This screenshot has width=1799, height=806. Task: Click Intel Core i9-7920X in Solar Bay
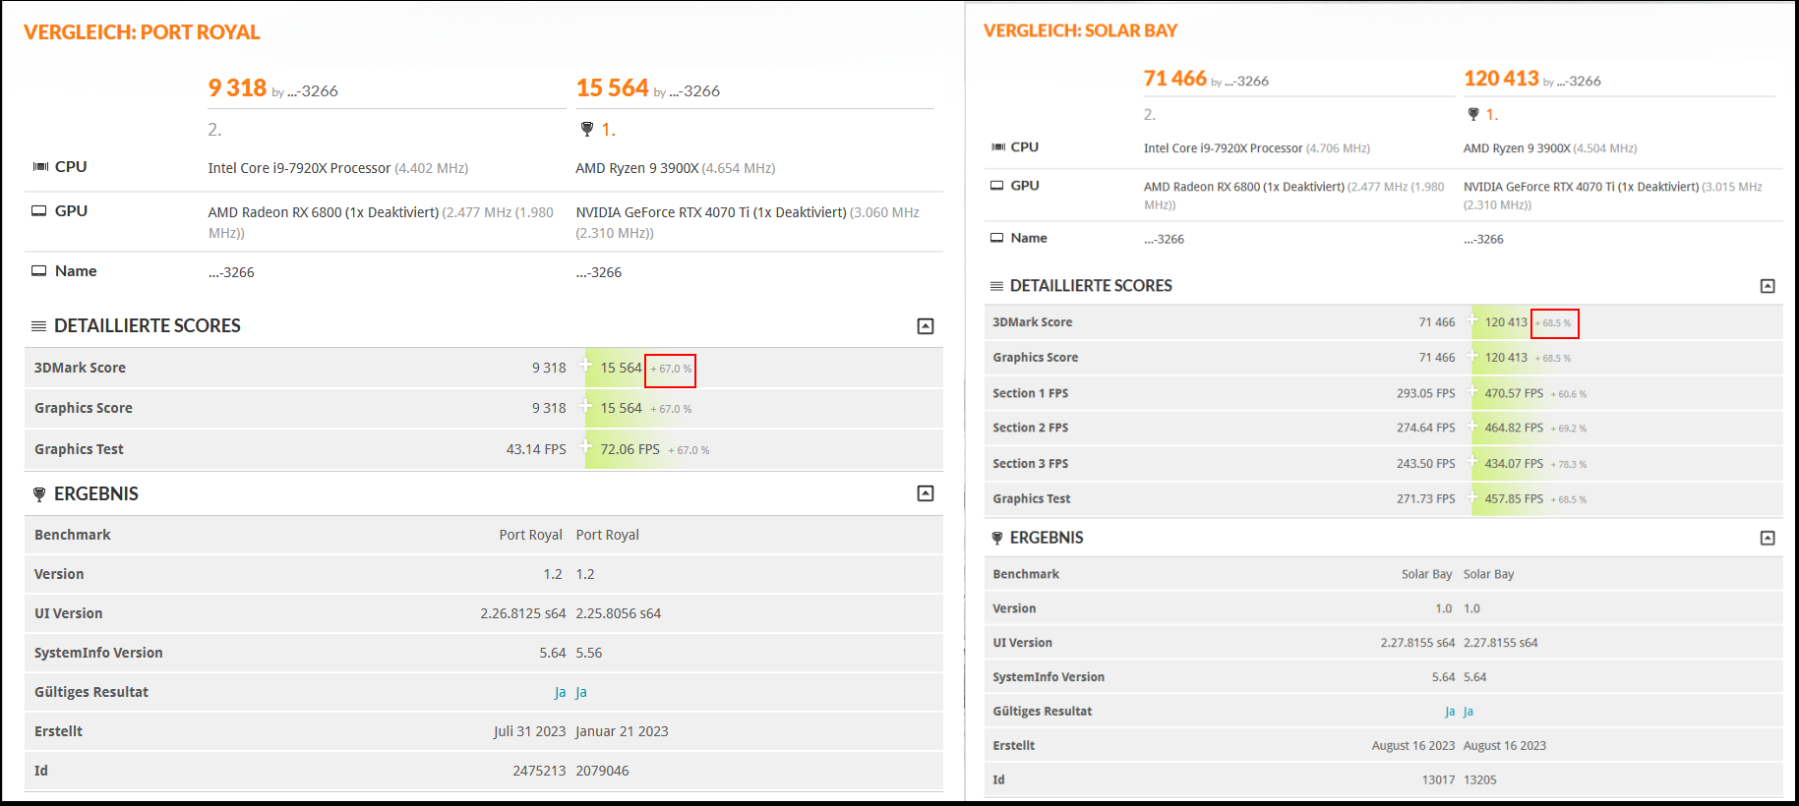pyautogui.click(x=1223, y=148)
